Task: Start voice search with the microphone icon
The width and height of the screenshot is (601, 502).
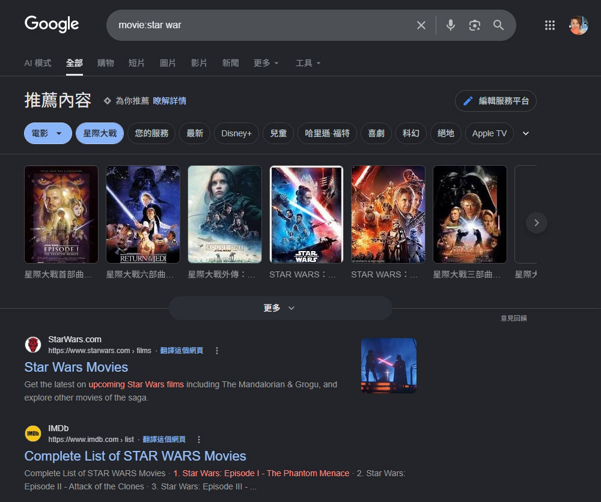Action: (451, 25)
